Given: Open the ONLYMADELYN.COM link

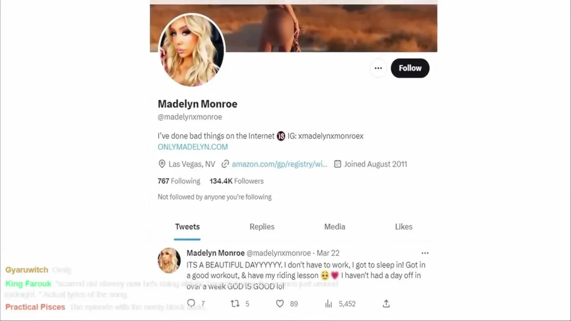Looking at the screenshot, I should coord(193,147).
